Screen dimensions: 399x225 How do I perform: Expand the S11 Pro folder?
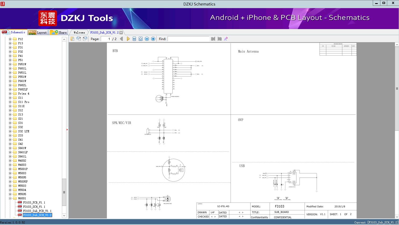[10, 102]
